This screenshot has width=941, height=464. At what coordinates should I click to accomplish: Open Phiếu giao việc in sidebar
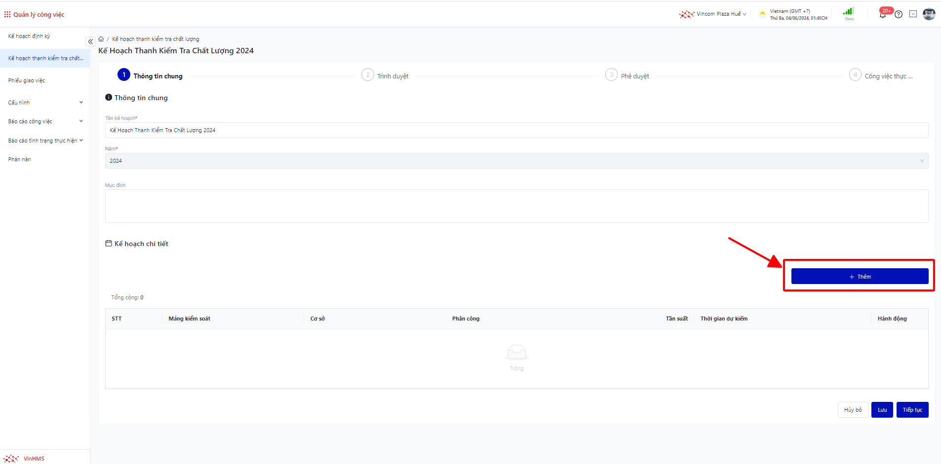(x=27, y=80)
